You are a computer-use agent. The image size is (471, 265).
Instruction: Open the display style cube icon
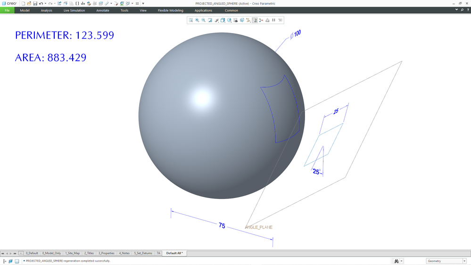(x=223, y=20)
